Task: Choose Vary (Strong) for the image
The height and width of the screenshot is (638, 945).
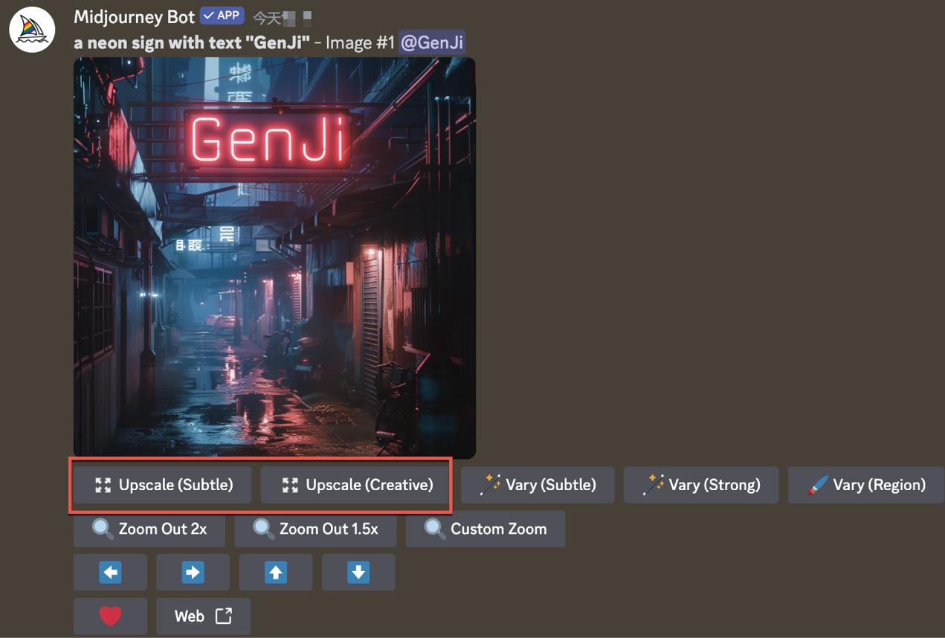Action: point(700,485)
